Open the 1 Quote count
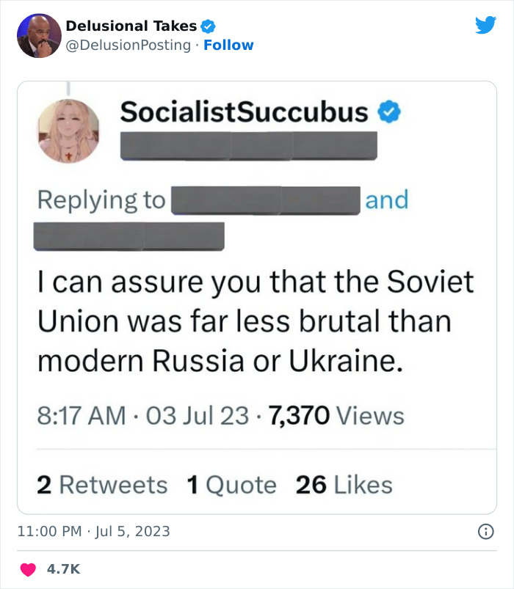The height and width of the screenshot is (589, 514). tap(231, 485)
